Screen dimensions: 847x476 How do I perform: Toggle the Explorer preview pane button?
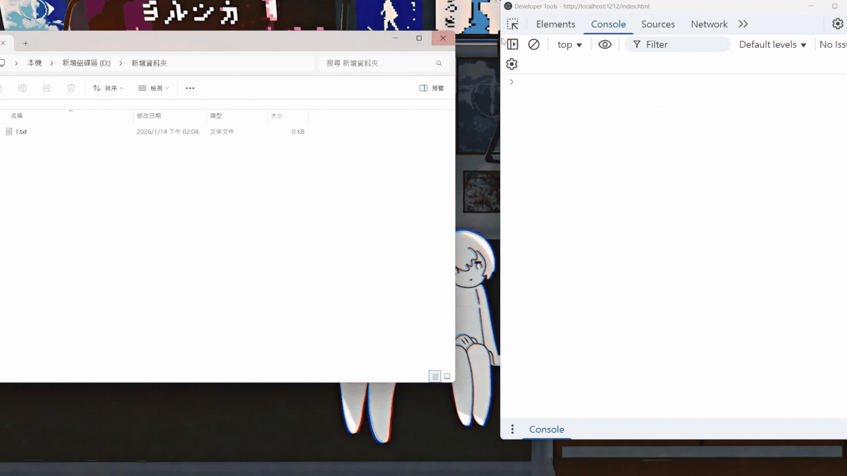point(431,88)
